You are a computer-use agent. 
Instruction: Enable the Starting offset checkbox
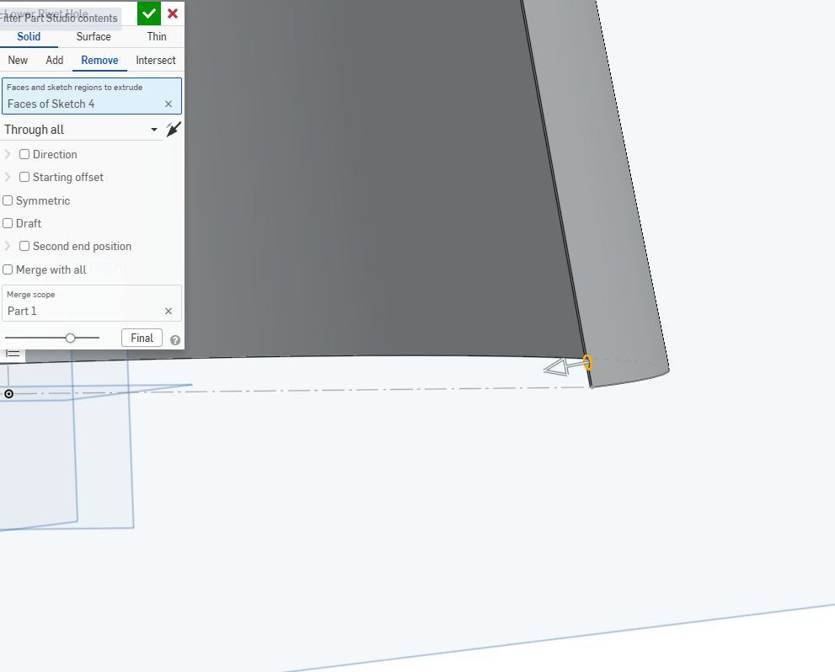pos(24,177)
